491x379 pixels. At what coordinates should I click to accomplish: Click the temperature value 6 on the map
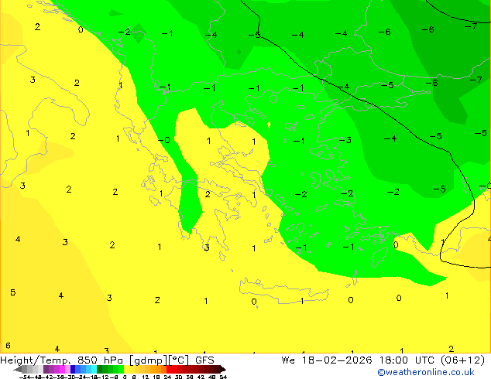click(9, 346)
